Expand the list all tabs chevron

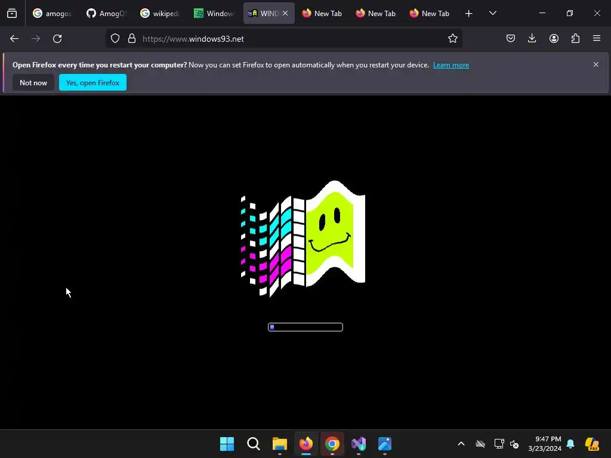[x=492, y=14]
